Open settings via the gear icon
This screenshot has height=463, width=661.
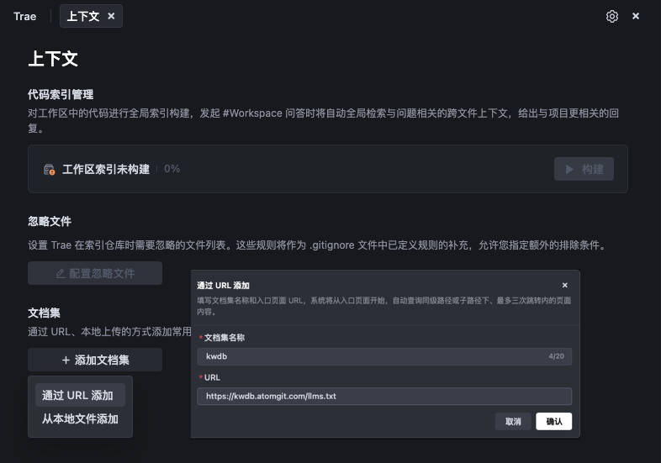[x=612, y=16]
